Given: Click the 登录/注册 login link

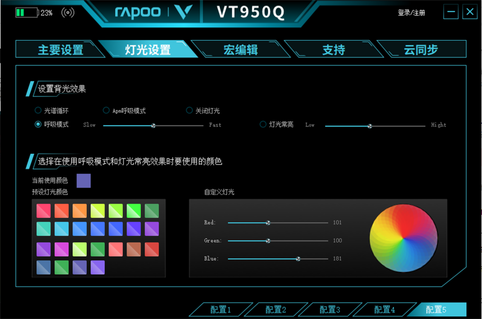Looking at the screenshot, I should (411, 13).
